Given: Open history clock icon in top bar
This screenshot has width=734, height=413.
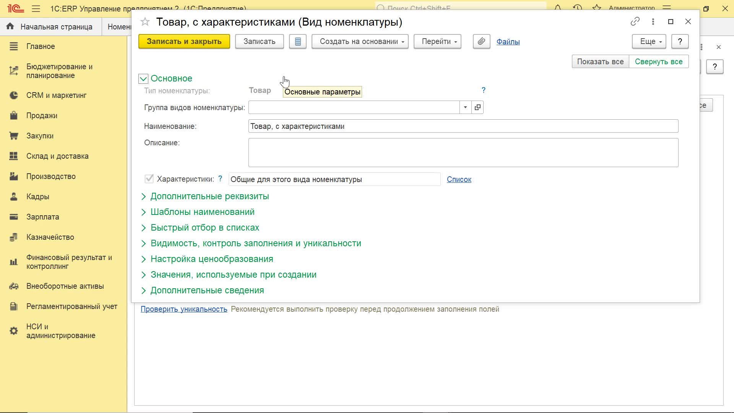Looking at the screenshot, I should click(577, 8).
